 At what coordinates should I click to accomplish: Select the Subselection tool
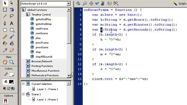click(12, 3)
